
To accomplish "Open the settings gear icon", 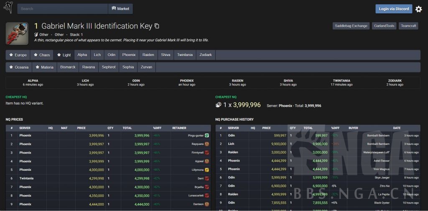I will pyautogui.click(x=418, y=9).
